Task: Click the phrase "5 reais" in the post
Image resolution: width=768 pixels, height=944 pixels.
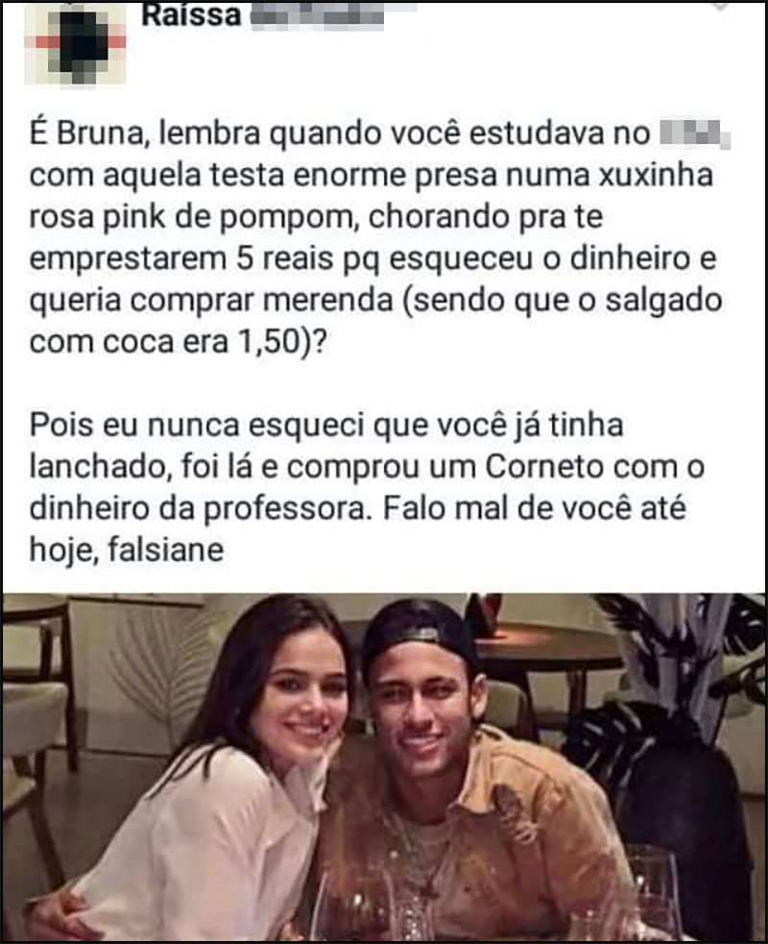Action: (280, 259)
